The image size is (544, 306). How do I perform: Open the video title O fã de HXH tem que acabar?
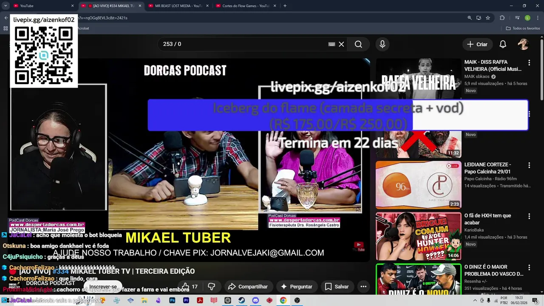tap(487, 219)
